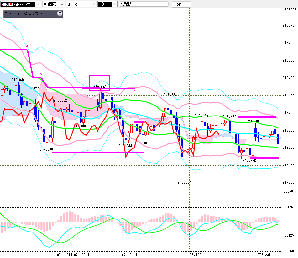The image size is (298, 258).
Task: Open the 設定... settings button
Action: (x=181, y=4)
